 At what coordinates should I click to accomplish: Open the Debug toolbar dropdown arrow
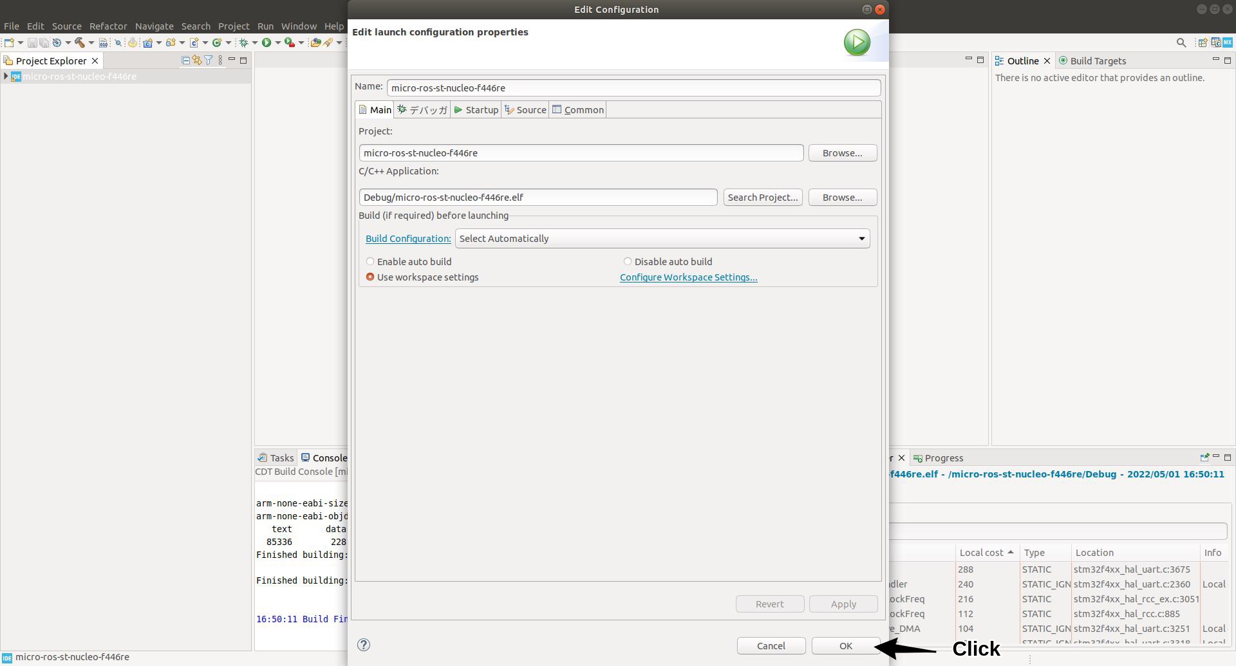click(x=255, y=43)
